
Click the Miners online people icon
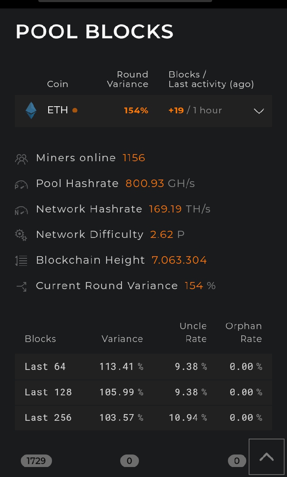pyautogui.click(x=21, y=159)
